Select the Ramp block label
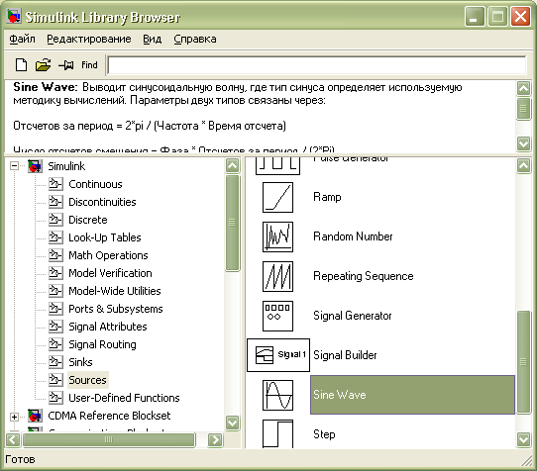 (327, 197)
